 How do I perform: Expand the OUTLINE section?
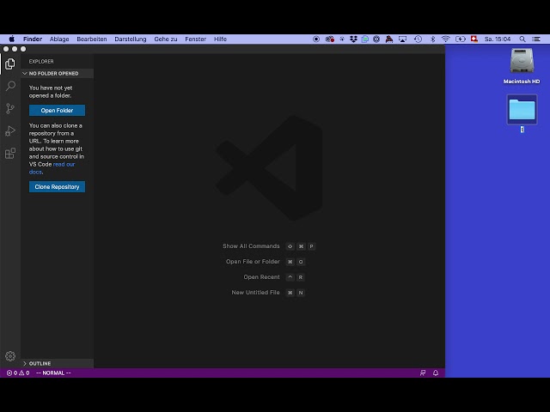pos(58,363)
